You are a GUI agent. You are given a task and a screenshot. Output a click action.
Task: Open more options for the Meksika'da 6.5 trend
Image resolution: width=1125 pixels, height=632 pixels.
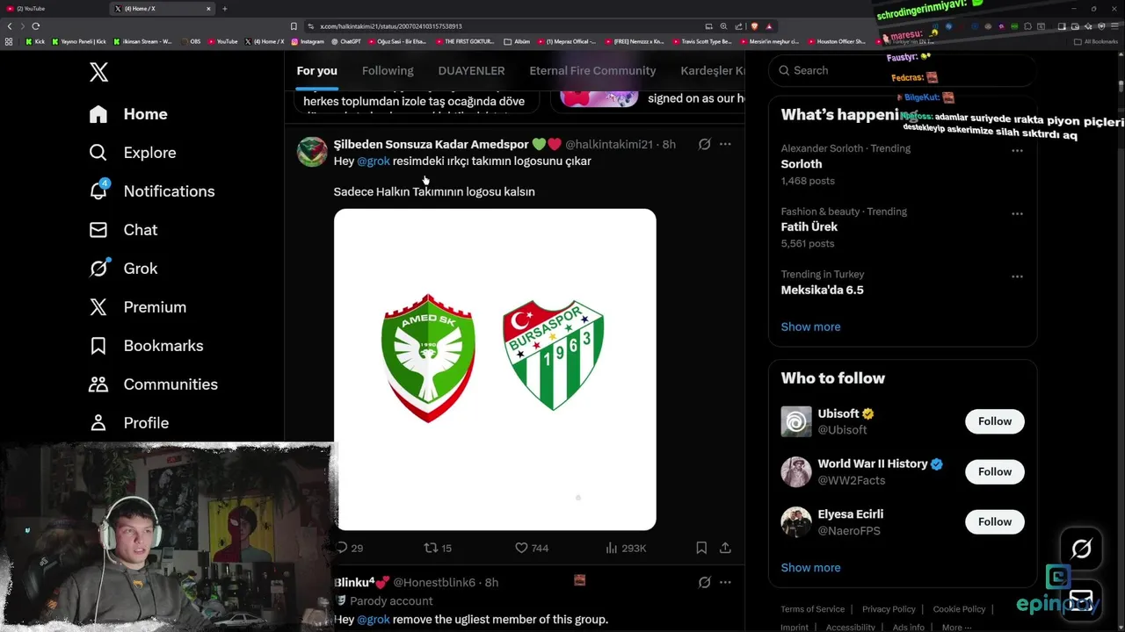tap(1017, 276)
